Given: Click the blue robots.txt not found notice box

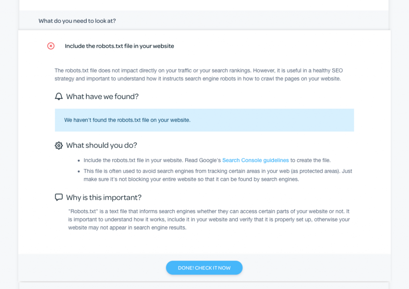Looking at the screenshot, I should tap(204, 120).
